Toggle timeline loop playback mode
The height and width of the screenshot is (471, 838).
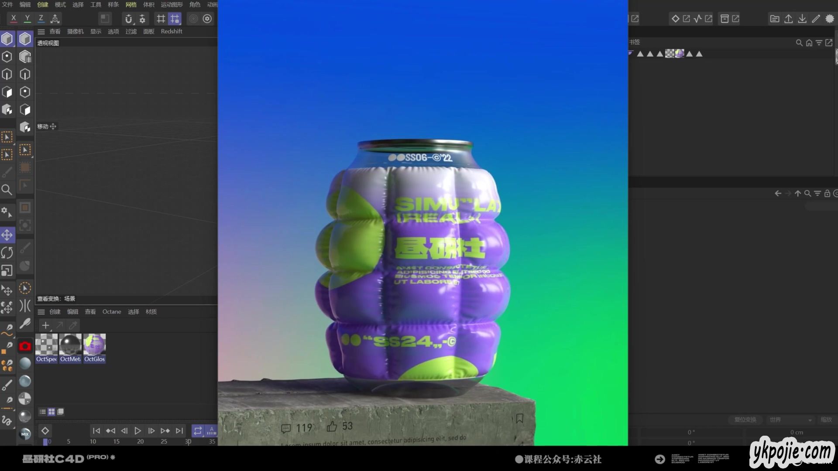coord(198,431)
